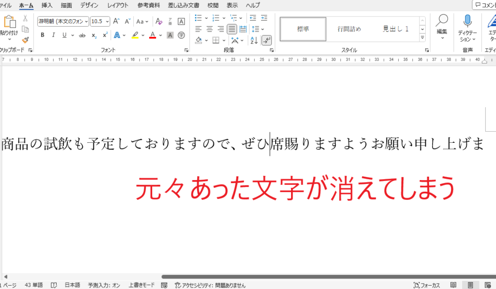Decrease font size with A˅ button

pos(127,21)
